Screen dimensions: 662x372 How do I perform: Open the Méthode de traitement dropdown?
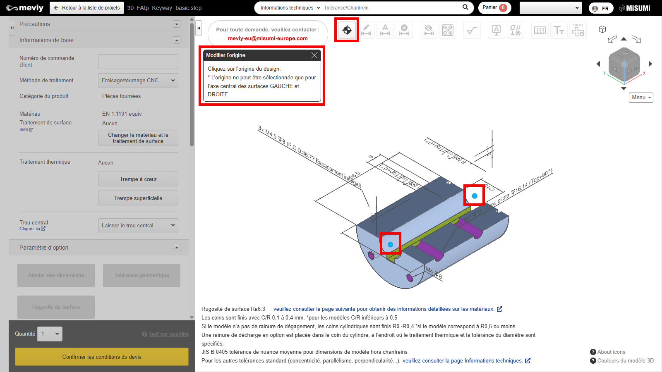[x=138, y=81]
